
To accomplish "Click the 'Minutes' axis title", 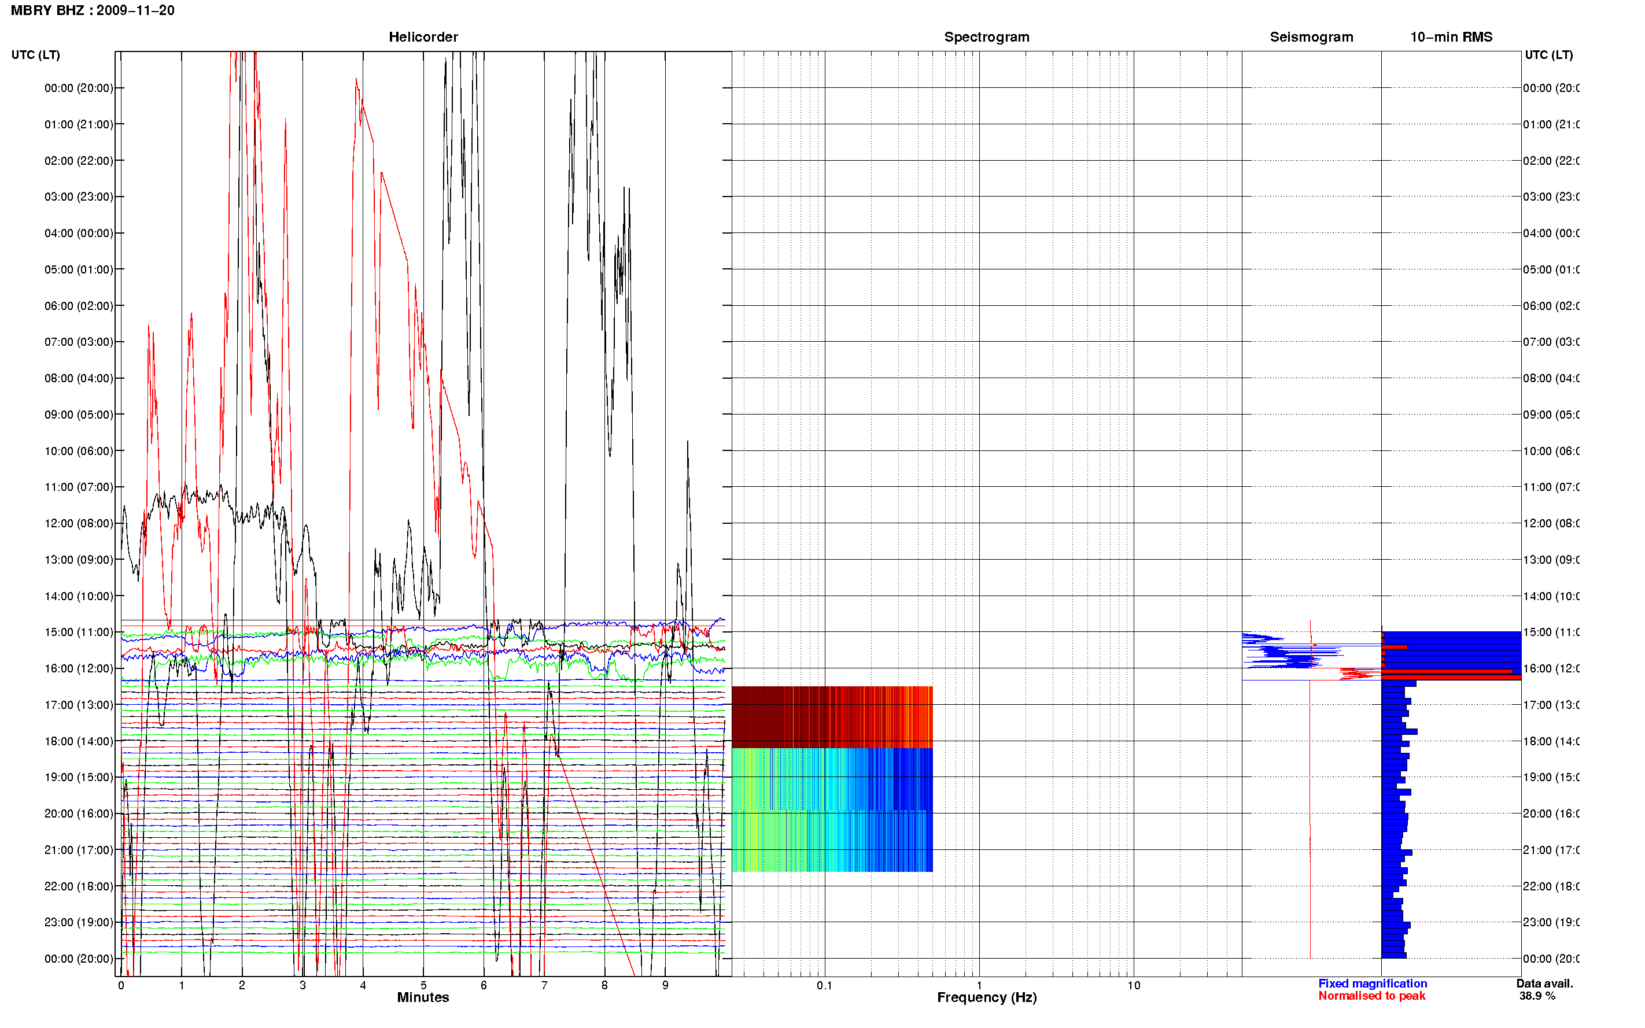I will [423, 997].
